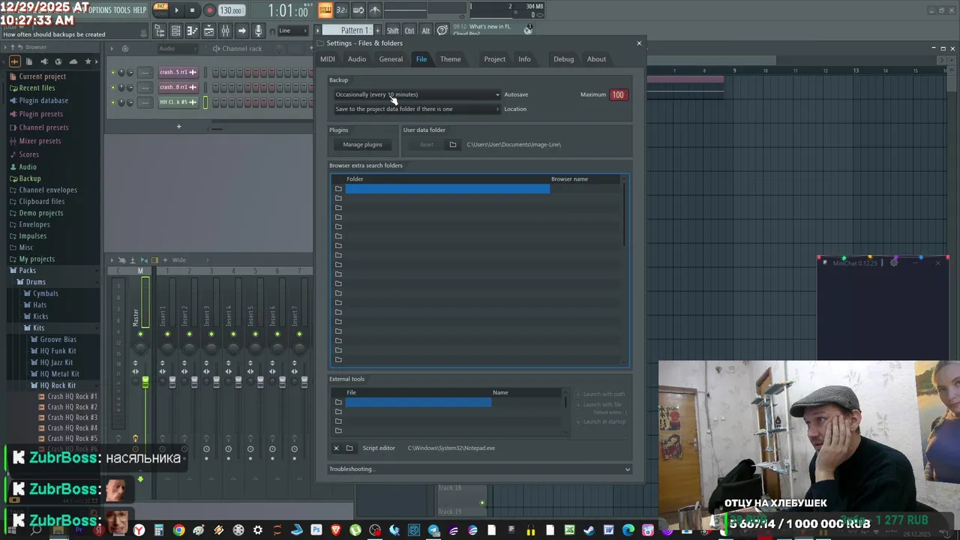Close the Settings window
Viewport: 960px width, 540px height.
pos(639,43)
